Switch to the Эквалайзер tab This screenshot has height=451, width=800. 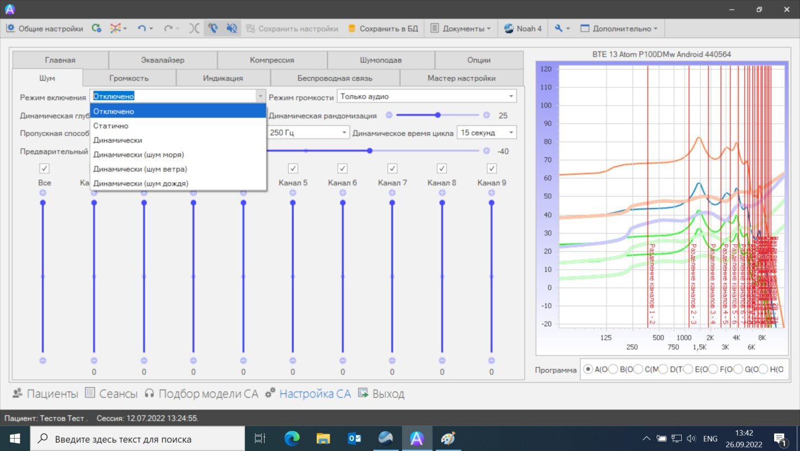pyautogui.click(x=163, y=60)
